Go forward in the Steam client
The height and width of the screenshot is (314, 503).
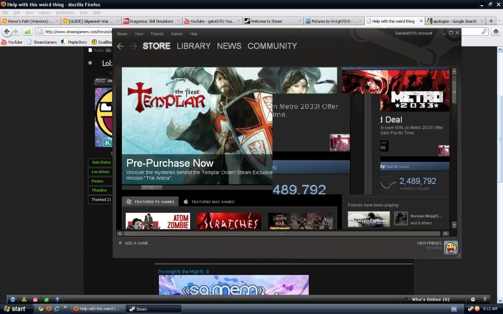point(134,46)
